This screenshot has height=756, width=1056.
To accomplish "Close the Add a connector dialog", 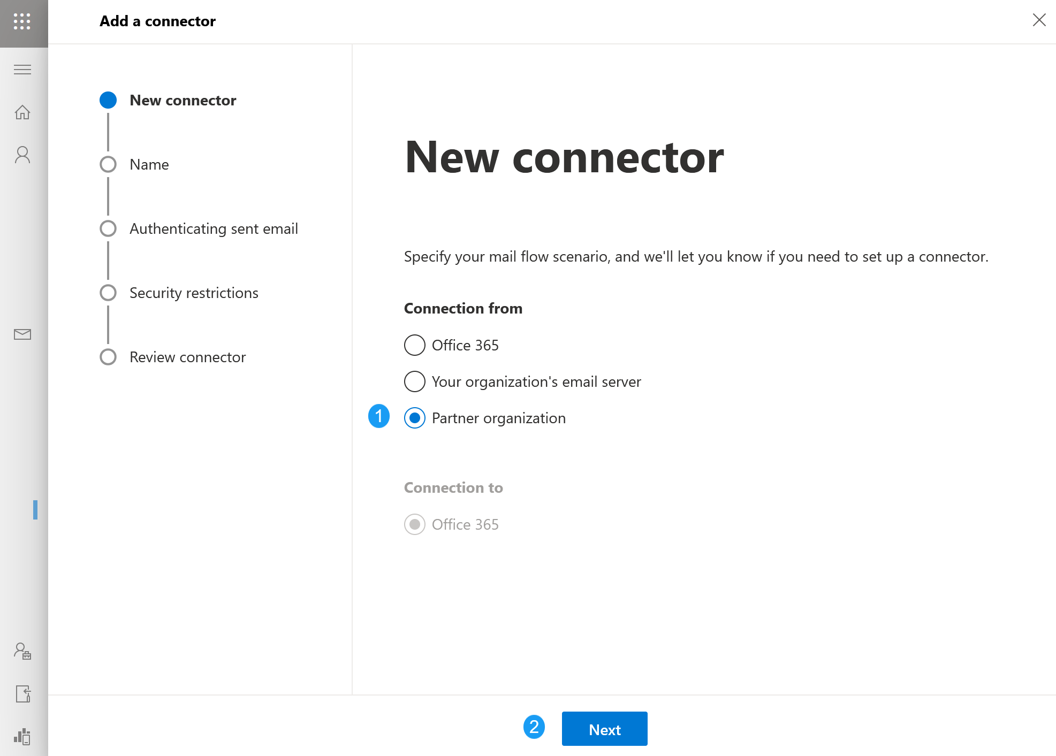I will click(x=1039, y=20).
